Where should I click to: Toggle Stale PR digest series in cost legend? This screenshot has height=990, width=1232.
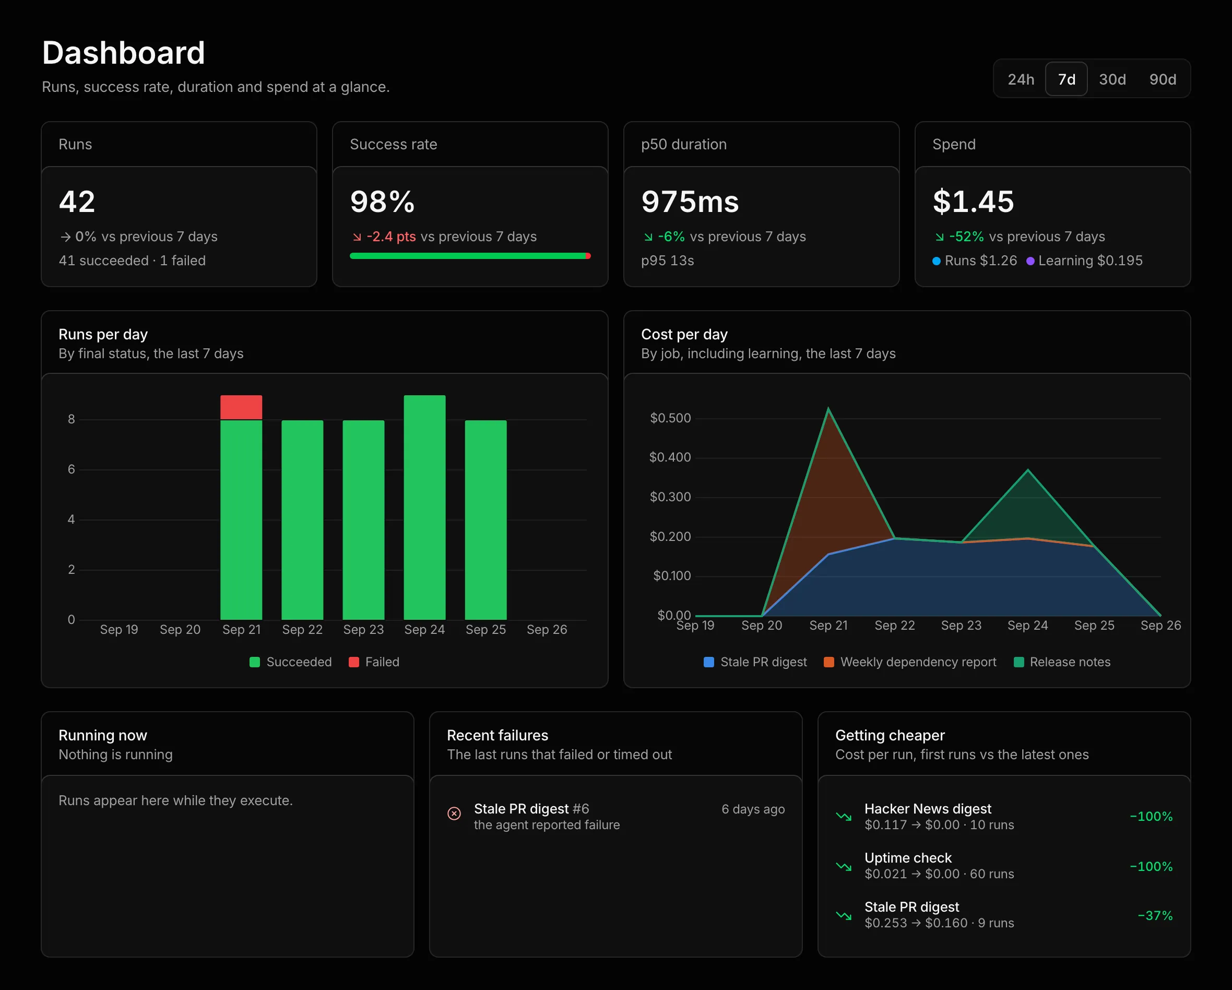click(x=755, y=662)
